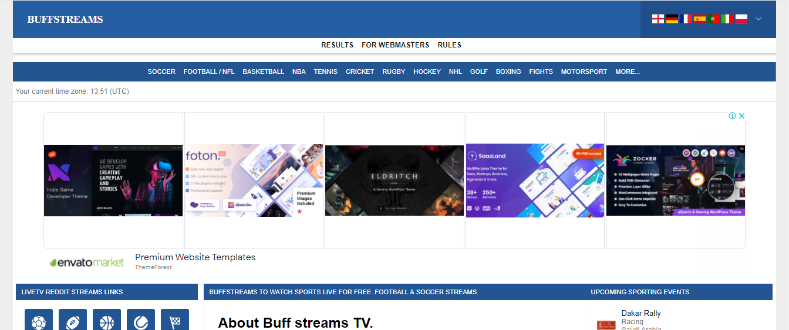Open Indie Game Developer Theme ad
The height and width of the screenshot is (330, 789).
(x=113, y=181)
